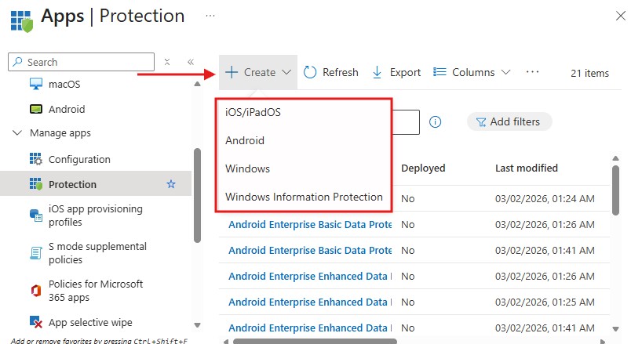
Task: Click the sidebar vertical scrollbar thumb
Action: coord(197,196)
